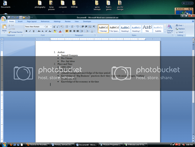Switch to the Page Layout tab
Image resolution: width=195 pixels, height=147 pixels.
(32, 21)
